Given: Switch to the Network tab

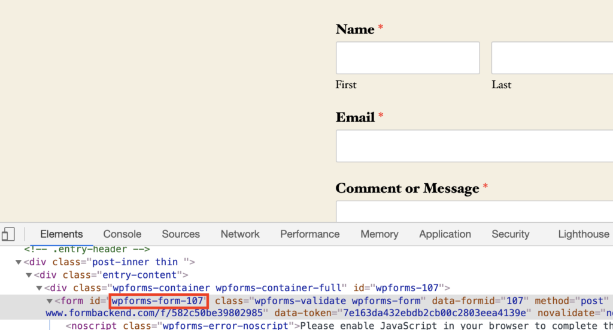Looking at the screenshot, I should click(240, 234).
